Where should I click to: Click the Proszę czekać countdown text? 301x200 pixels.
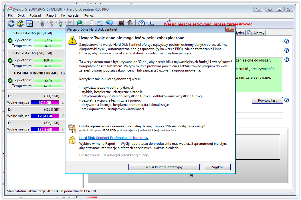pyautogui.click(x=116, y=155)
